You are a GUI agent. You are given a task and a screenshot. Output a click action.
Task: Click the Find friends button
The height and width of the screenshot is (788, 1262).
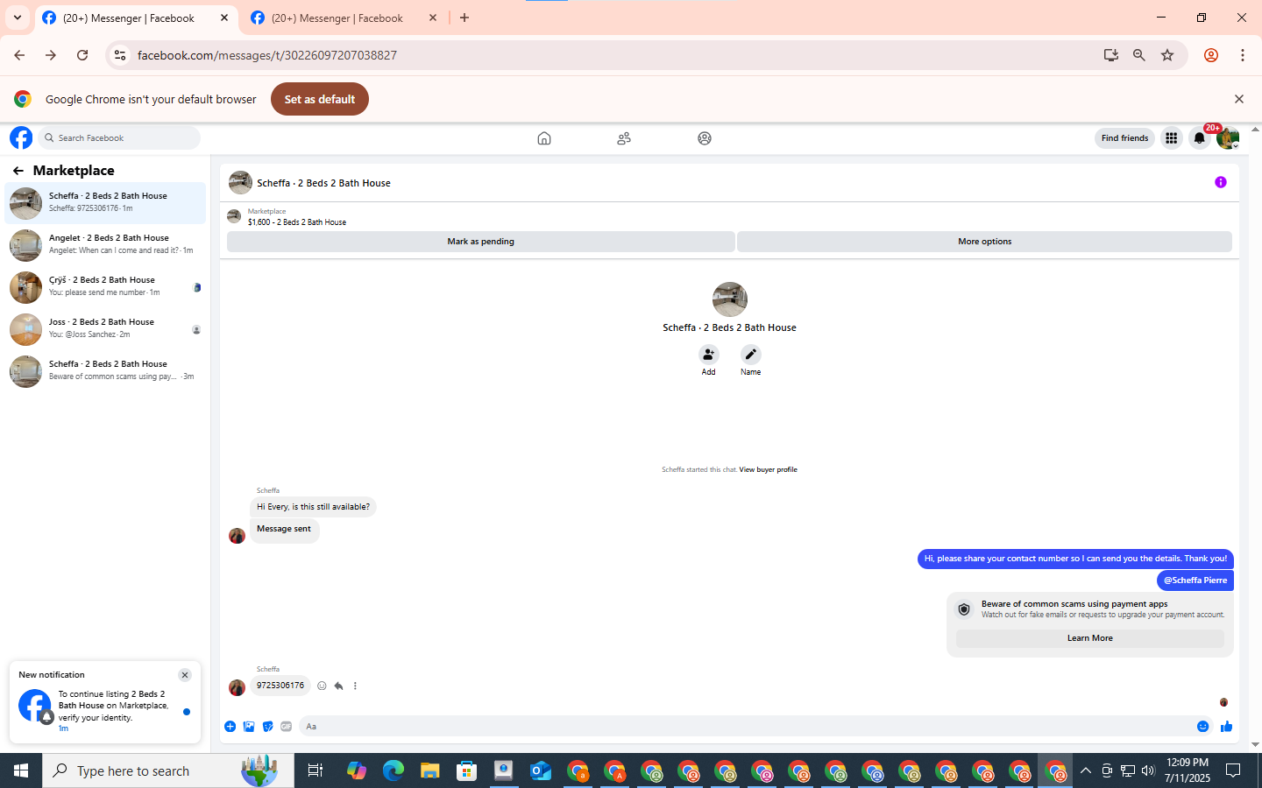point(1124,138)
